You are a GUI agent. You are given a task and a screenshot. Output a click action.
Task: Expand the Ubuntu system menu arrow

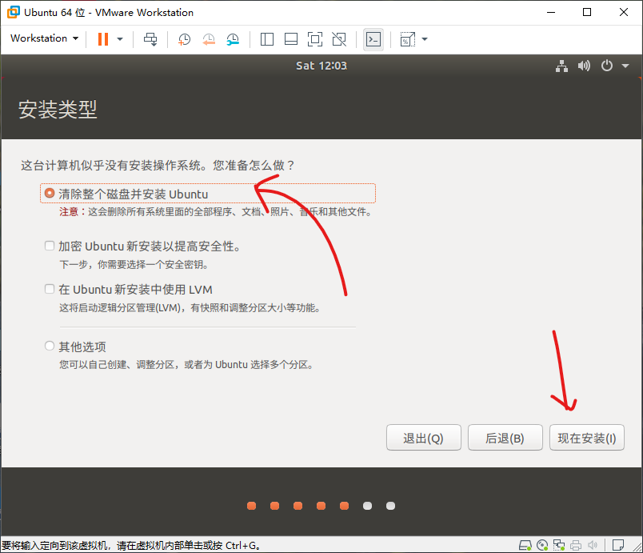625,66
